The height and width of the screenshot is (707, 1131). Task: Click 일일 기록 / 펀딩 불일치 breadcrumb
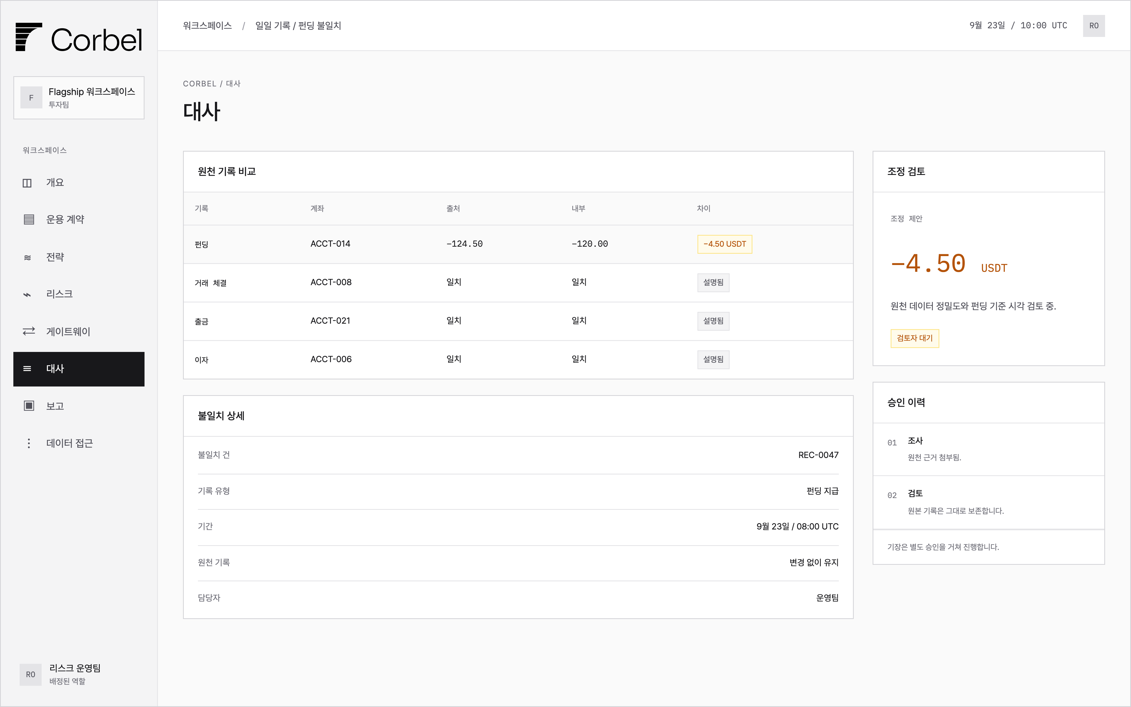pos(298,26)
